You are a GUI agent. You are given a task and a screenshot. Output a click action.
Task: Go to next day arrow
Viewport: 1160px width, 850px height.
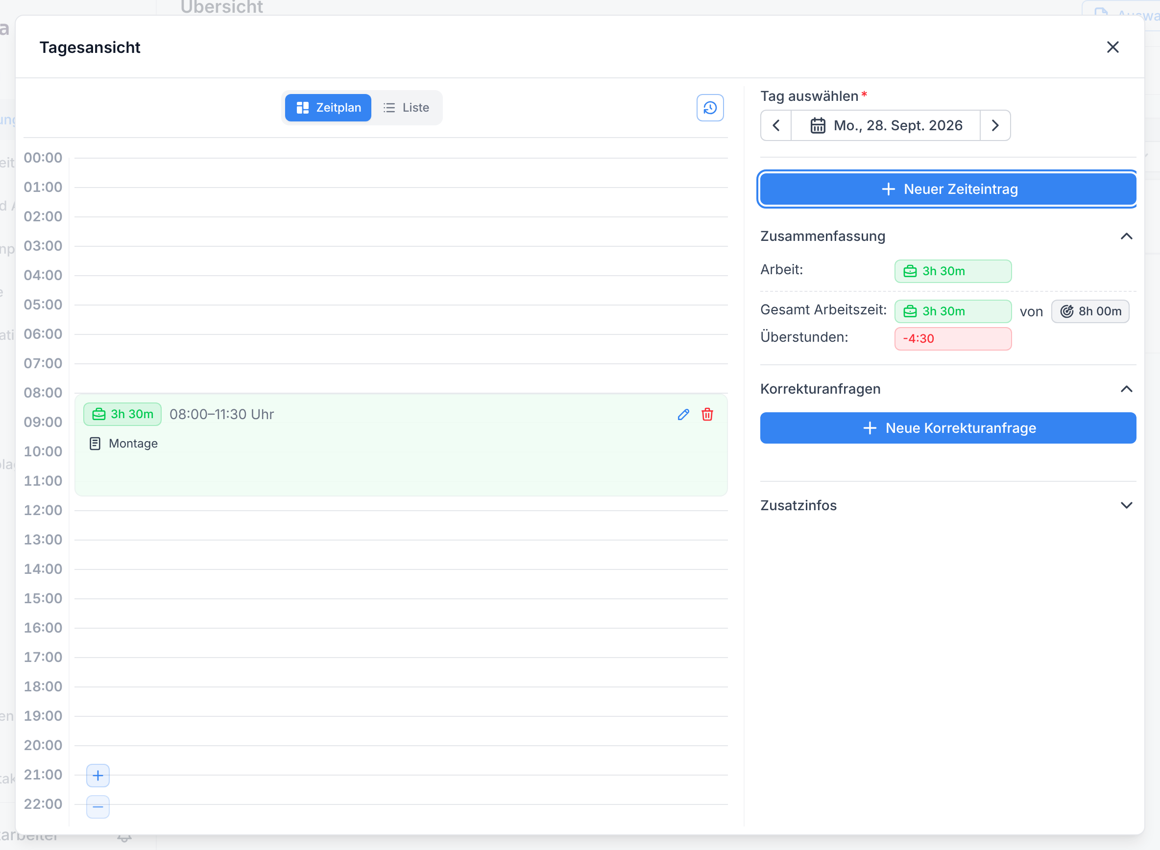coord(995,125)
